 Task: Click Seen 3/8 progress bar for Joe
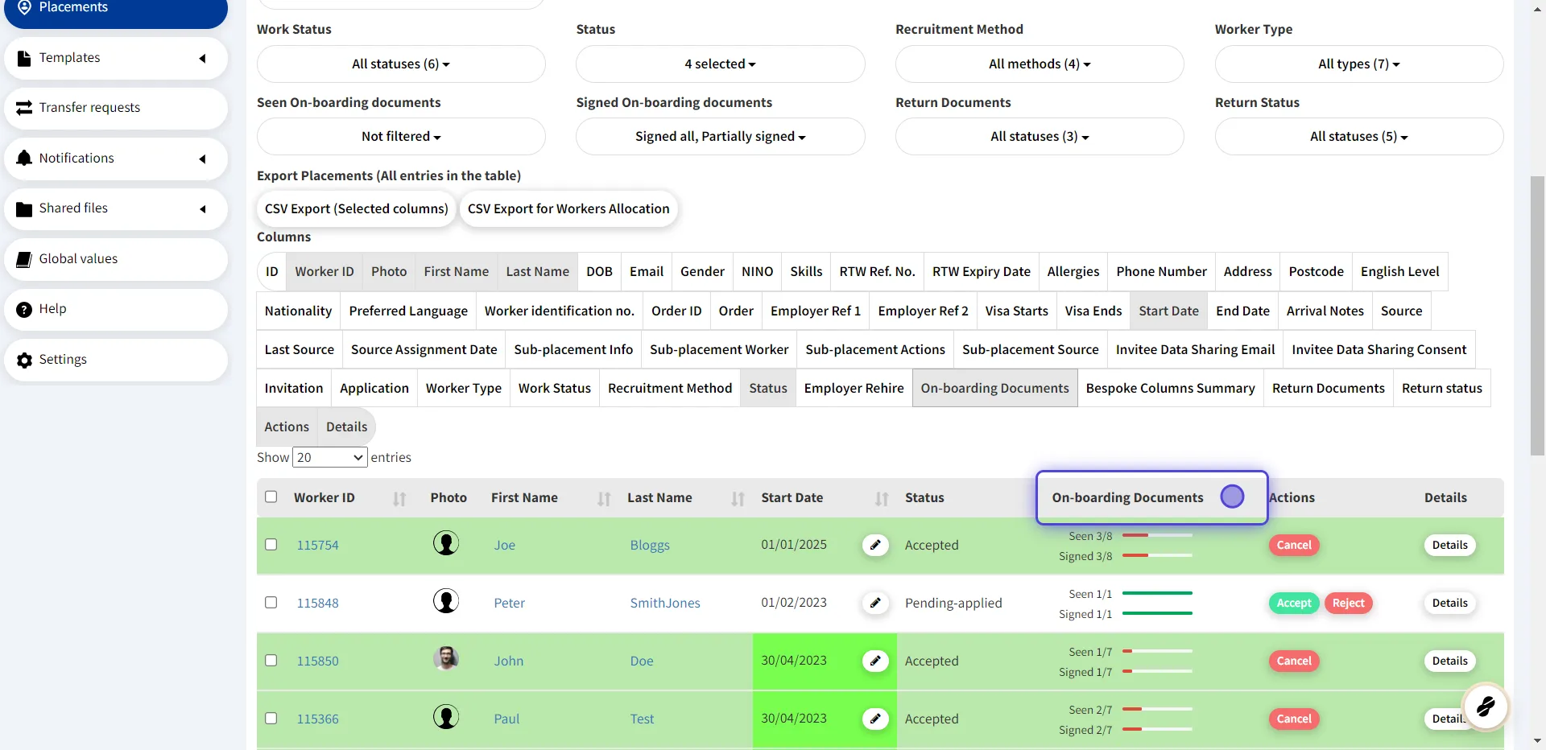tap(1157, 535)
